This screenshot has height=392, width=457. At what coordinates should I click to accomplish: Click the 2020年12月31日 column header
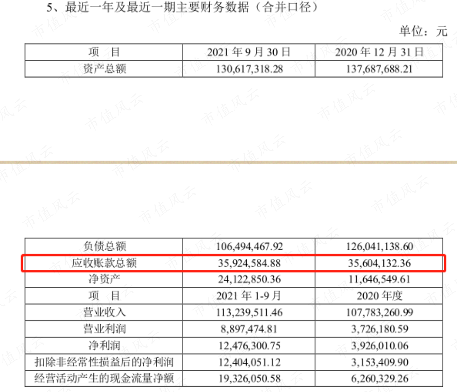click(x=379, y=52)
